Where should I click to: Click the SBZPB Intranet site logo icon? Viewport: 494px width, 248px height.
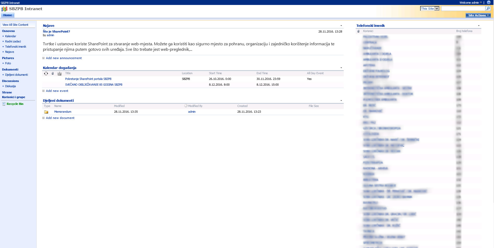click(4, 9)
